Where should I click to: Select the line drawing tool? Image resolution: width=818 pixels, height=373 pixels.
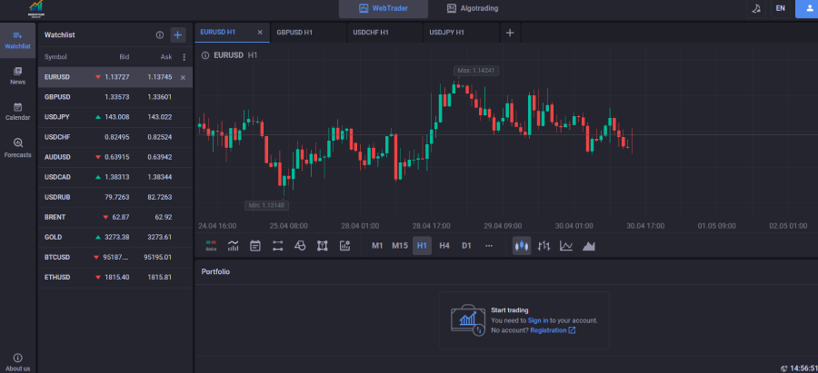(x=277, y=245)
